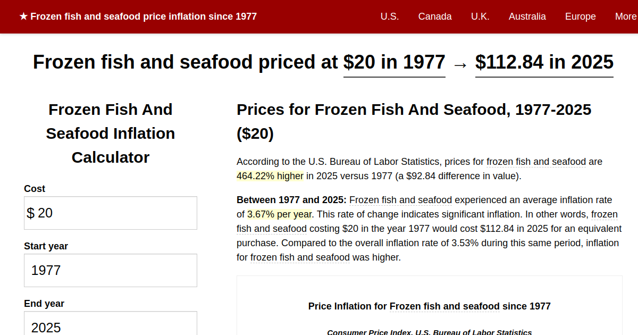Click the highlighted "464.22% higher" text
Viewport: 638px width, 335px height.
tap(270, 175)
